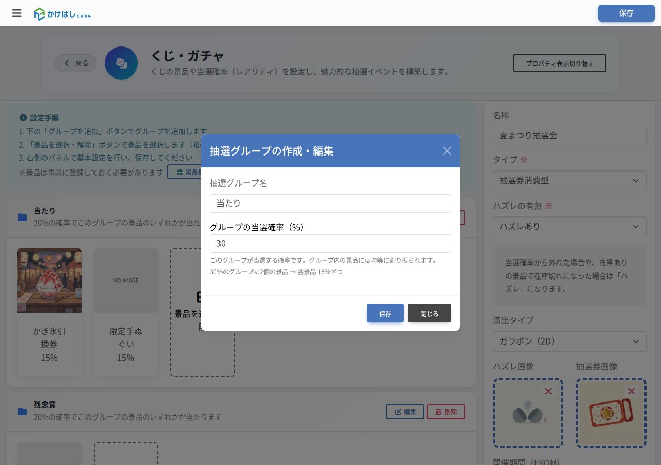Open the hamburger navigation menu
Image resolution: width=661 pixels, height=465 pixels.
click(17, 13)
